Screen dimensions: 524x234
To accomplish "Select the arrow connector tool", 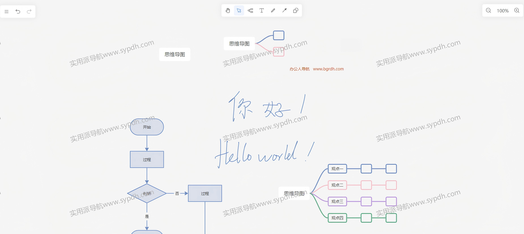I will coord(284,11).
